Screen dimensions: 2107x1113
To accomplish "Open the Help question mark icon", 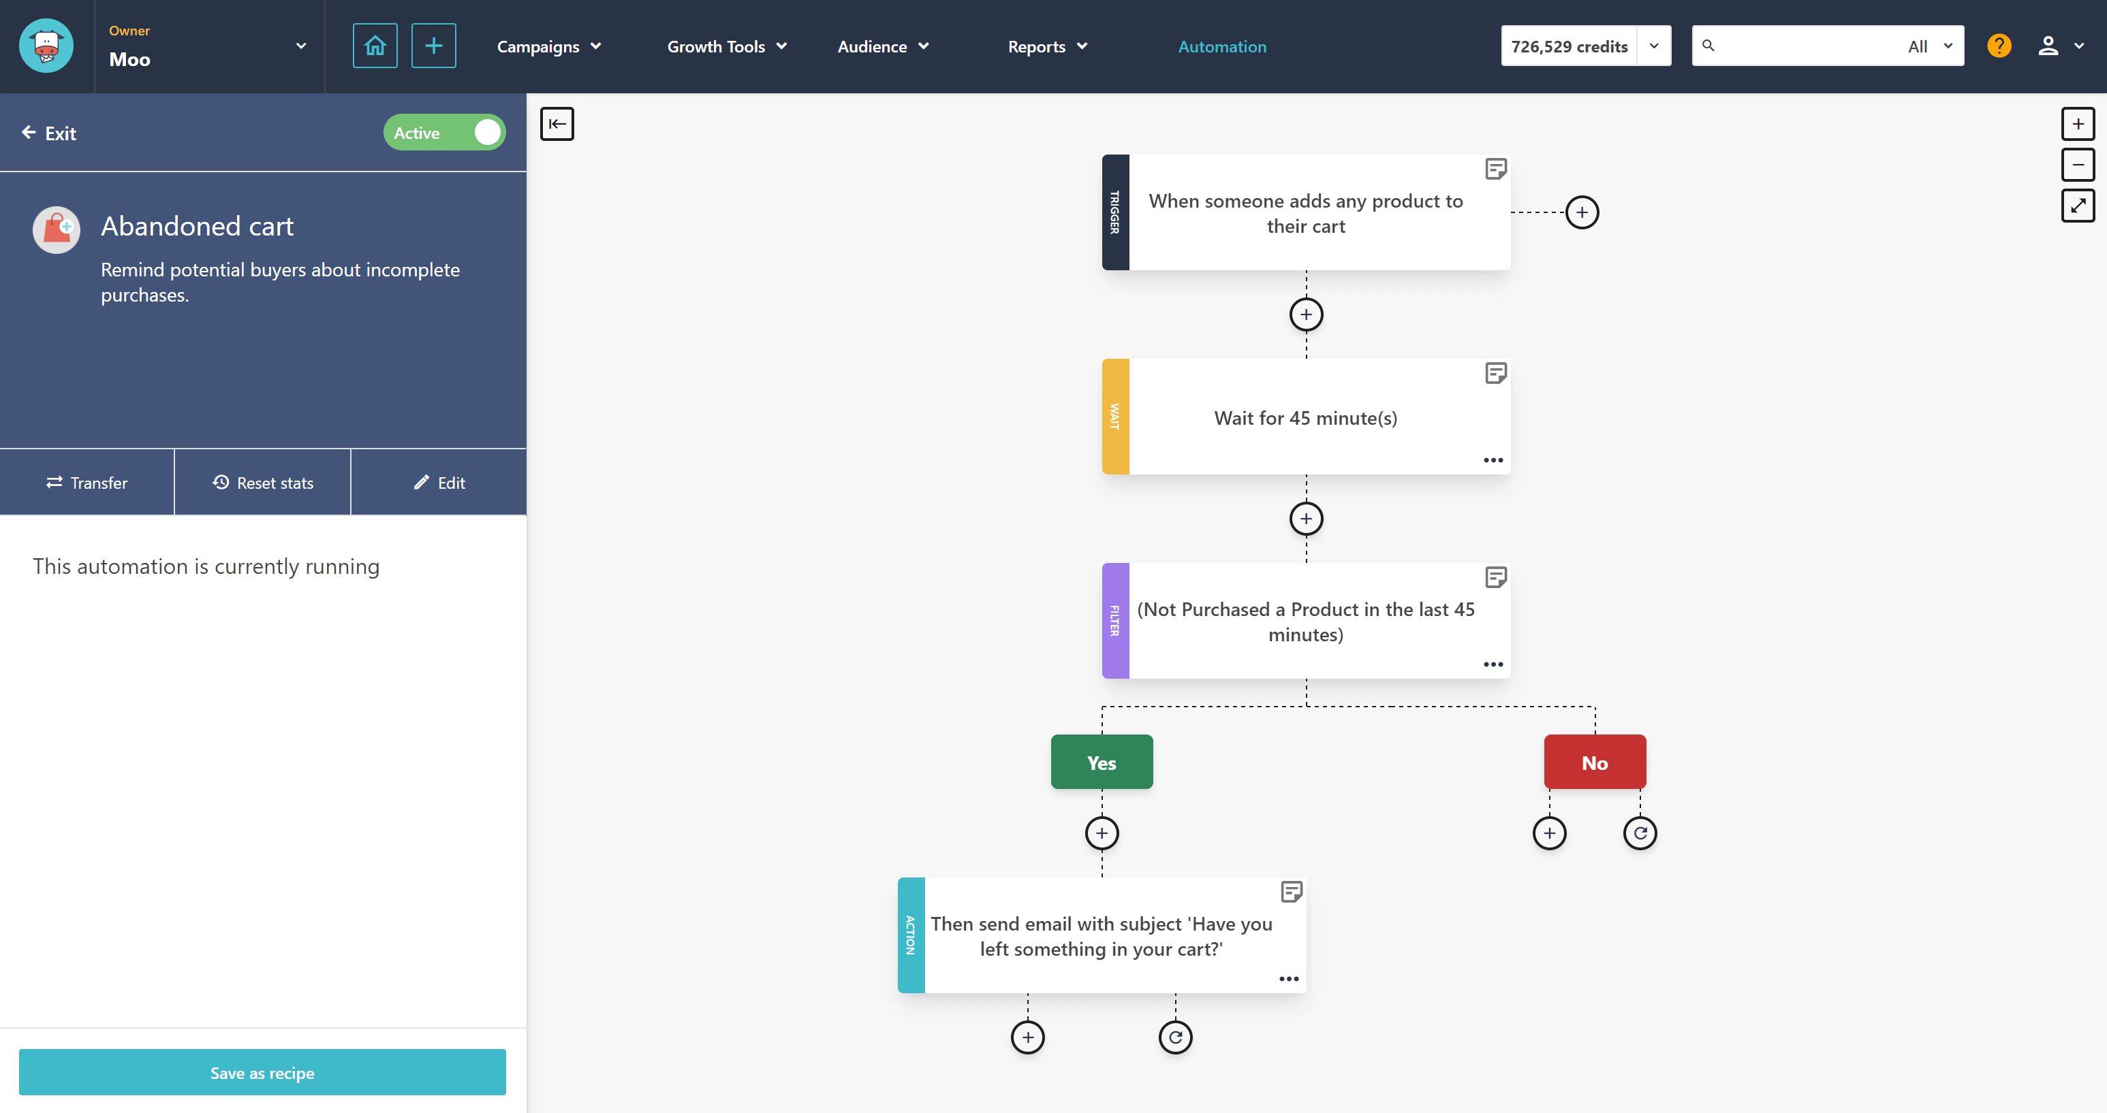I will pyautogui.click(x=1999, y=45).
